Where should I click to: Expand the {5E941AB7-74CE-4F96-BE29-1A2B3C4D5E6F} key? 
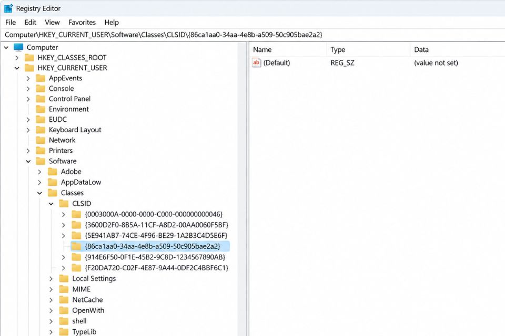tap(63, 236)
